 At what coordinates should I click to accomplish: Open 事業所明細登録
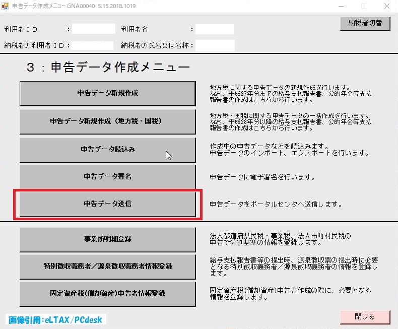[x=108, y=239]
